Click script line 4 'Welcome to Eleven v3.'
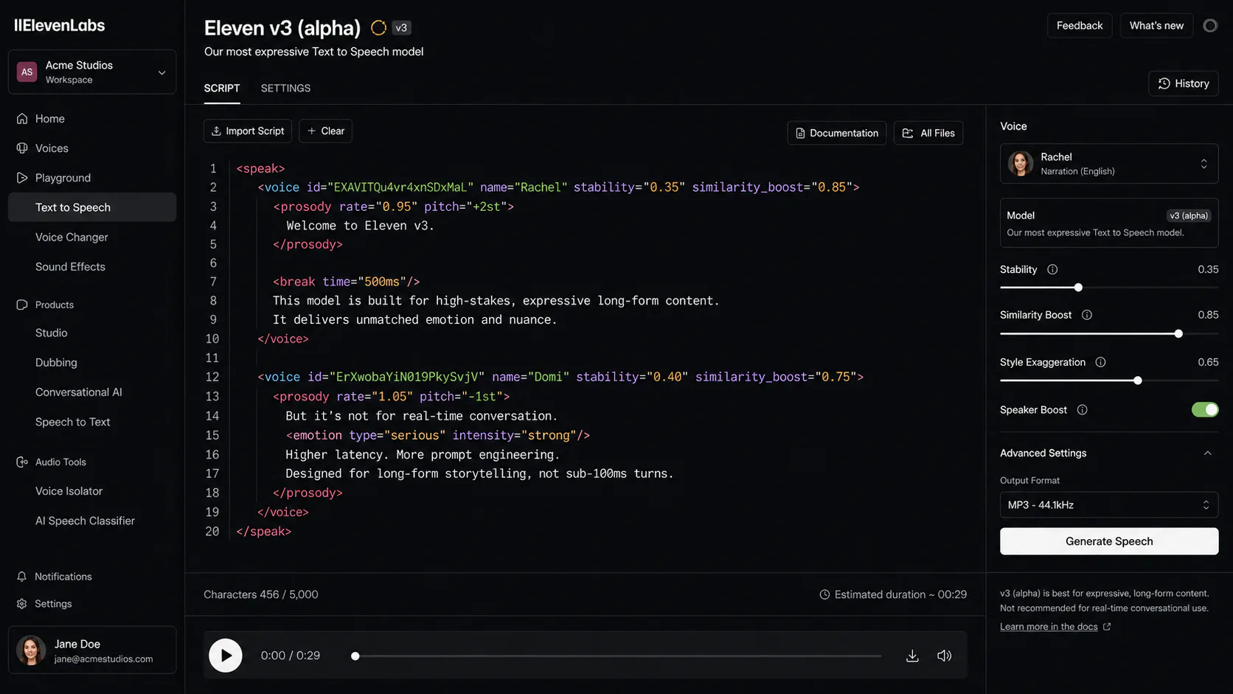The image size is (1233, 694). pyautogui.click(x=360, y=226)
